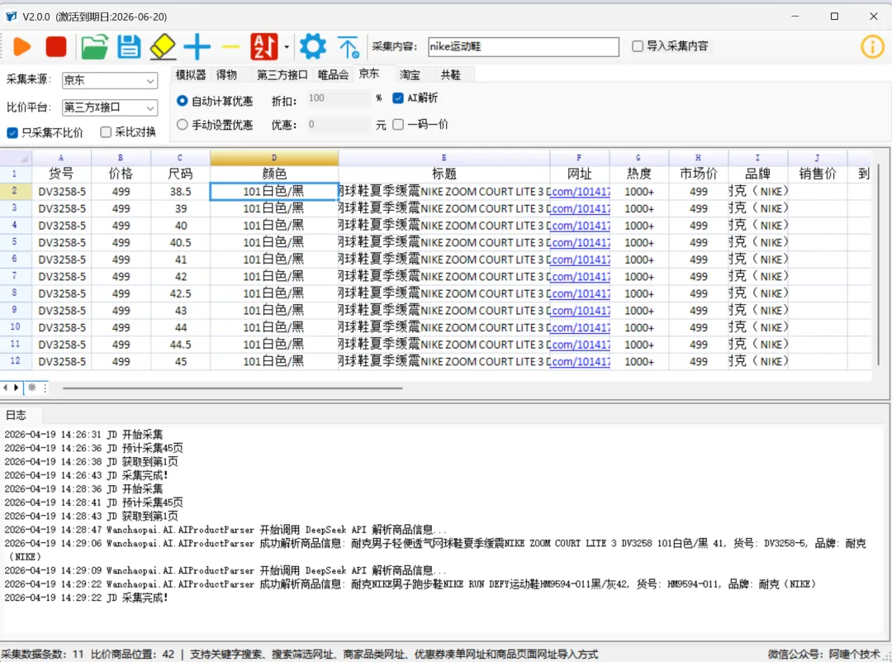Select column A header
The height and width of the screenshot is (662, 892).
point(61,158)
